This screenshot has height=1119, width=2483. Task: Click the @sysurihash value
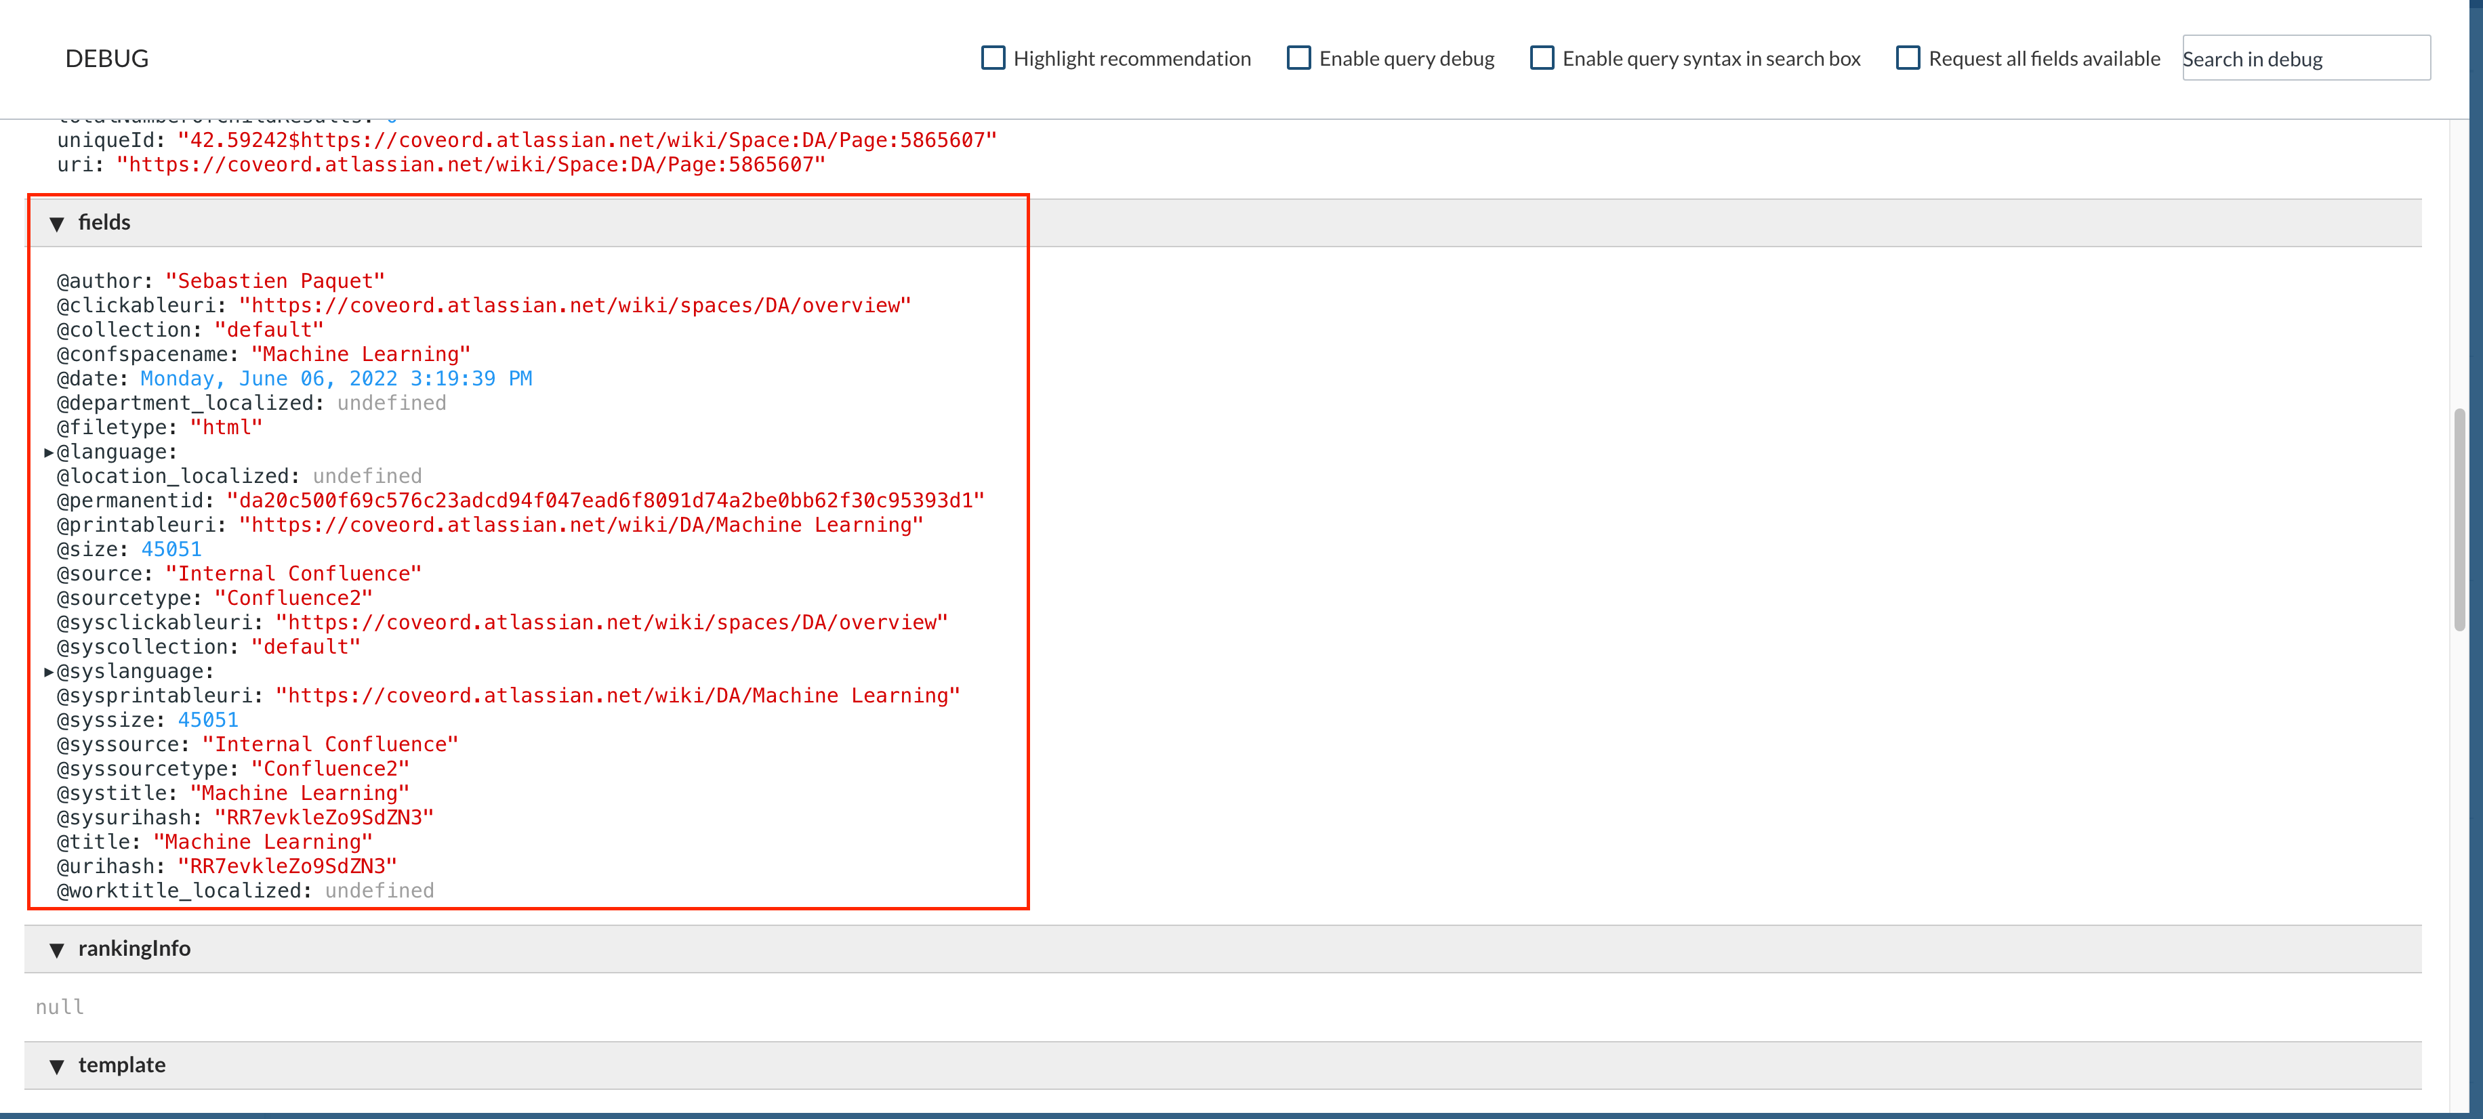[x=324, y=818]
